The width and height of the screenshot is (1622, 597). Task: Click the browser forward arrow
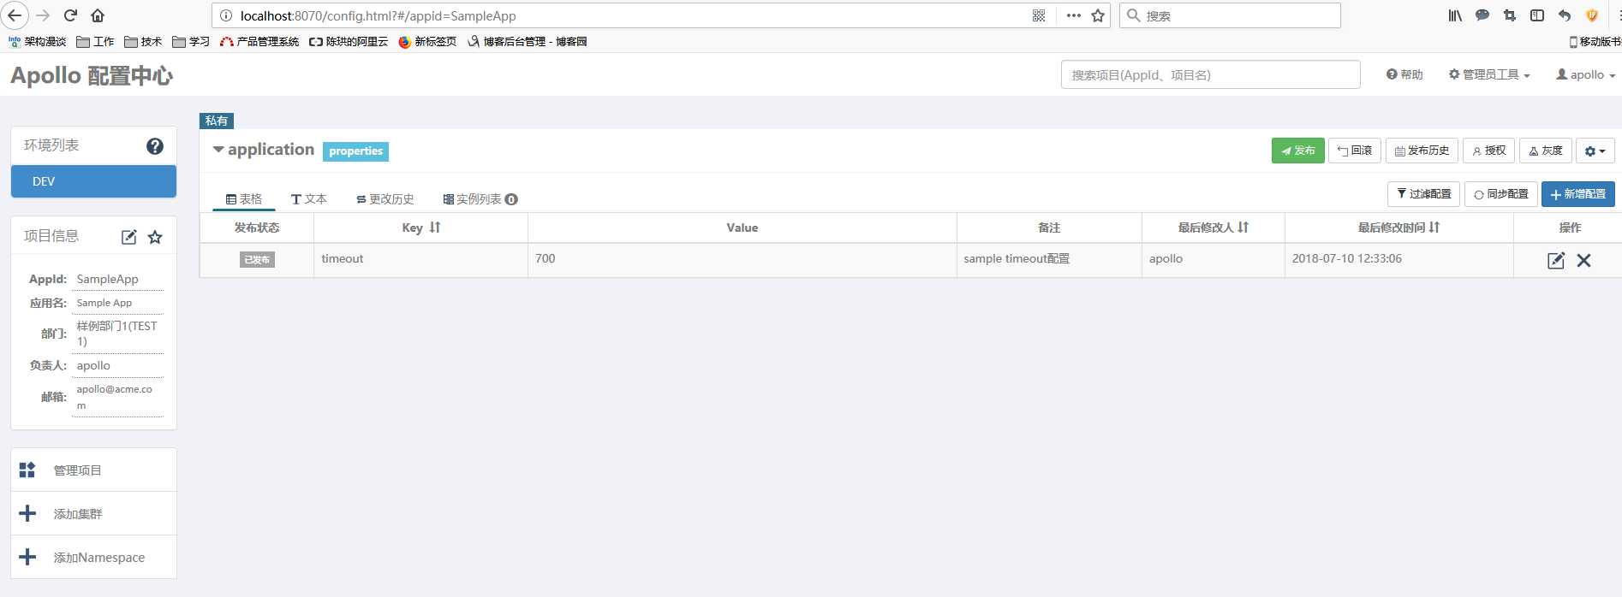point(44,15)
